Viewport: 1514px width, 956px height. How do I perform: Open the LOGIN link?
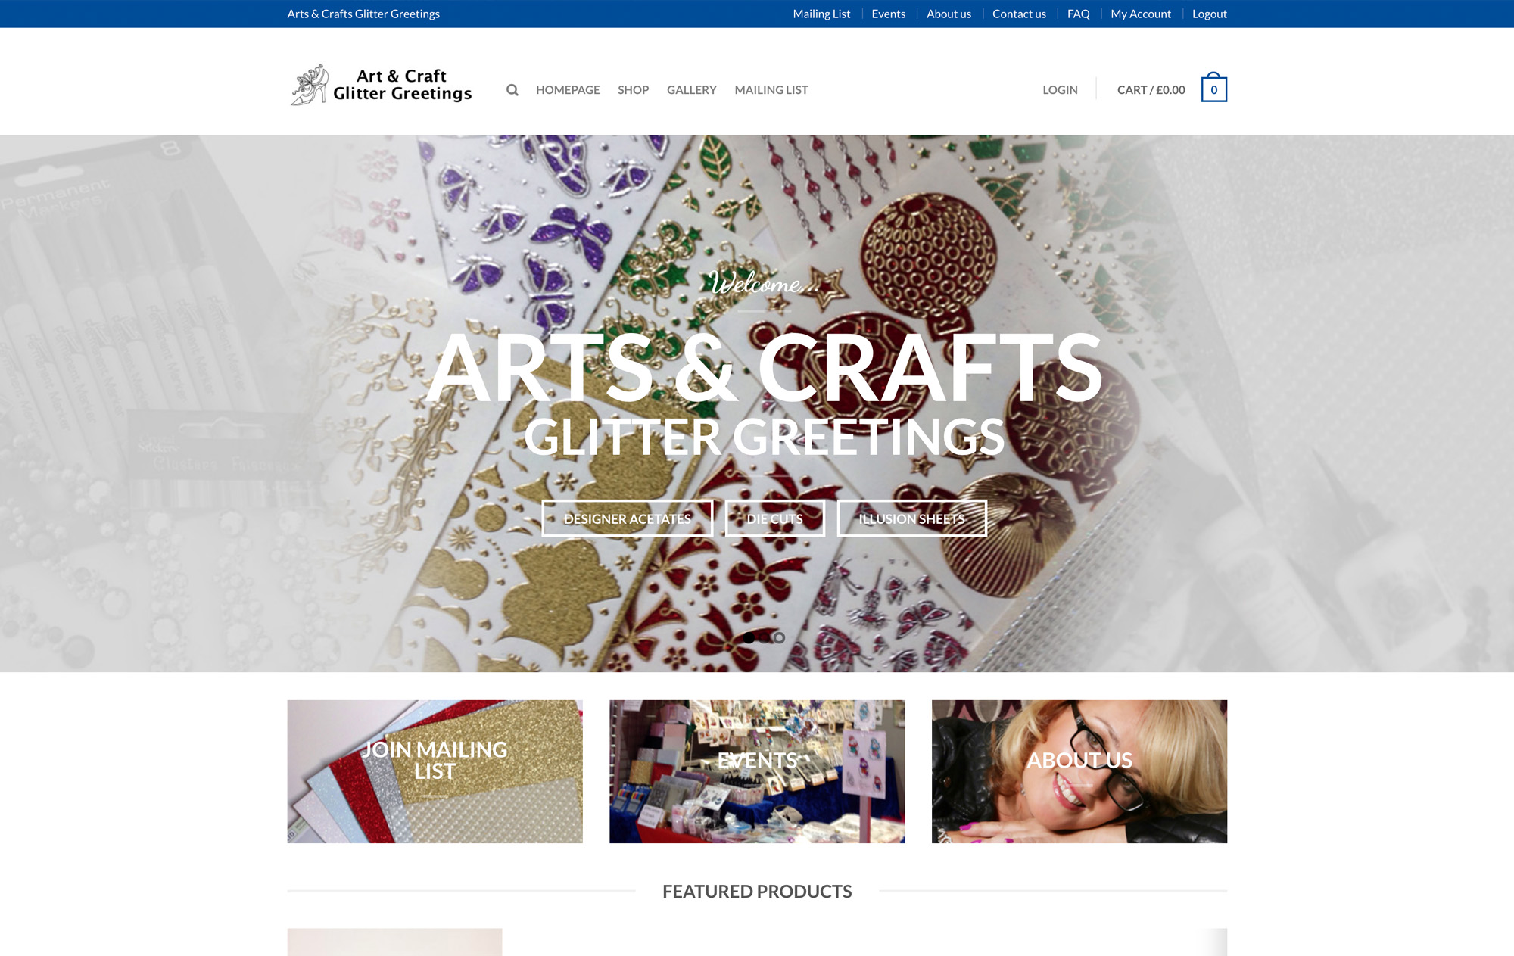pos(1060,90)
